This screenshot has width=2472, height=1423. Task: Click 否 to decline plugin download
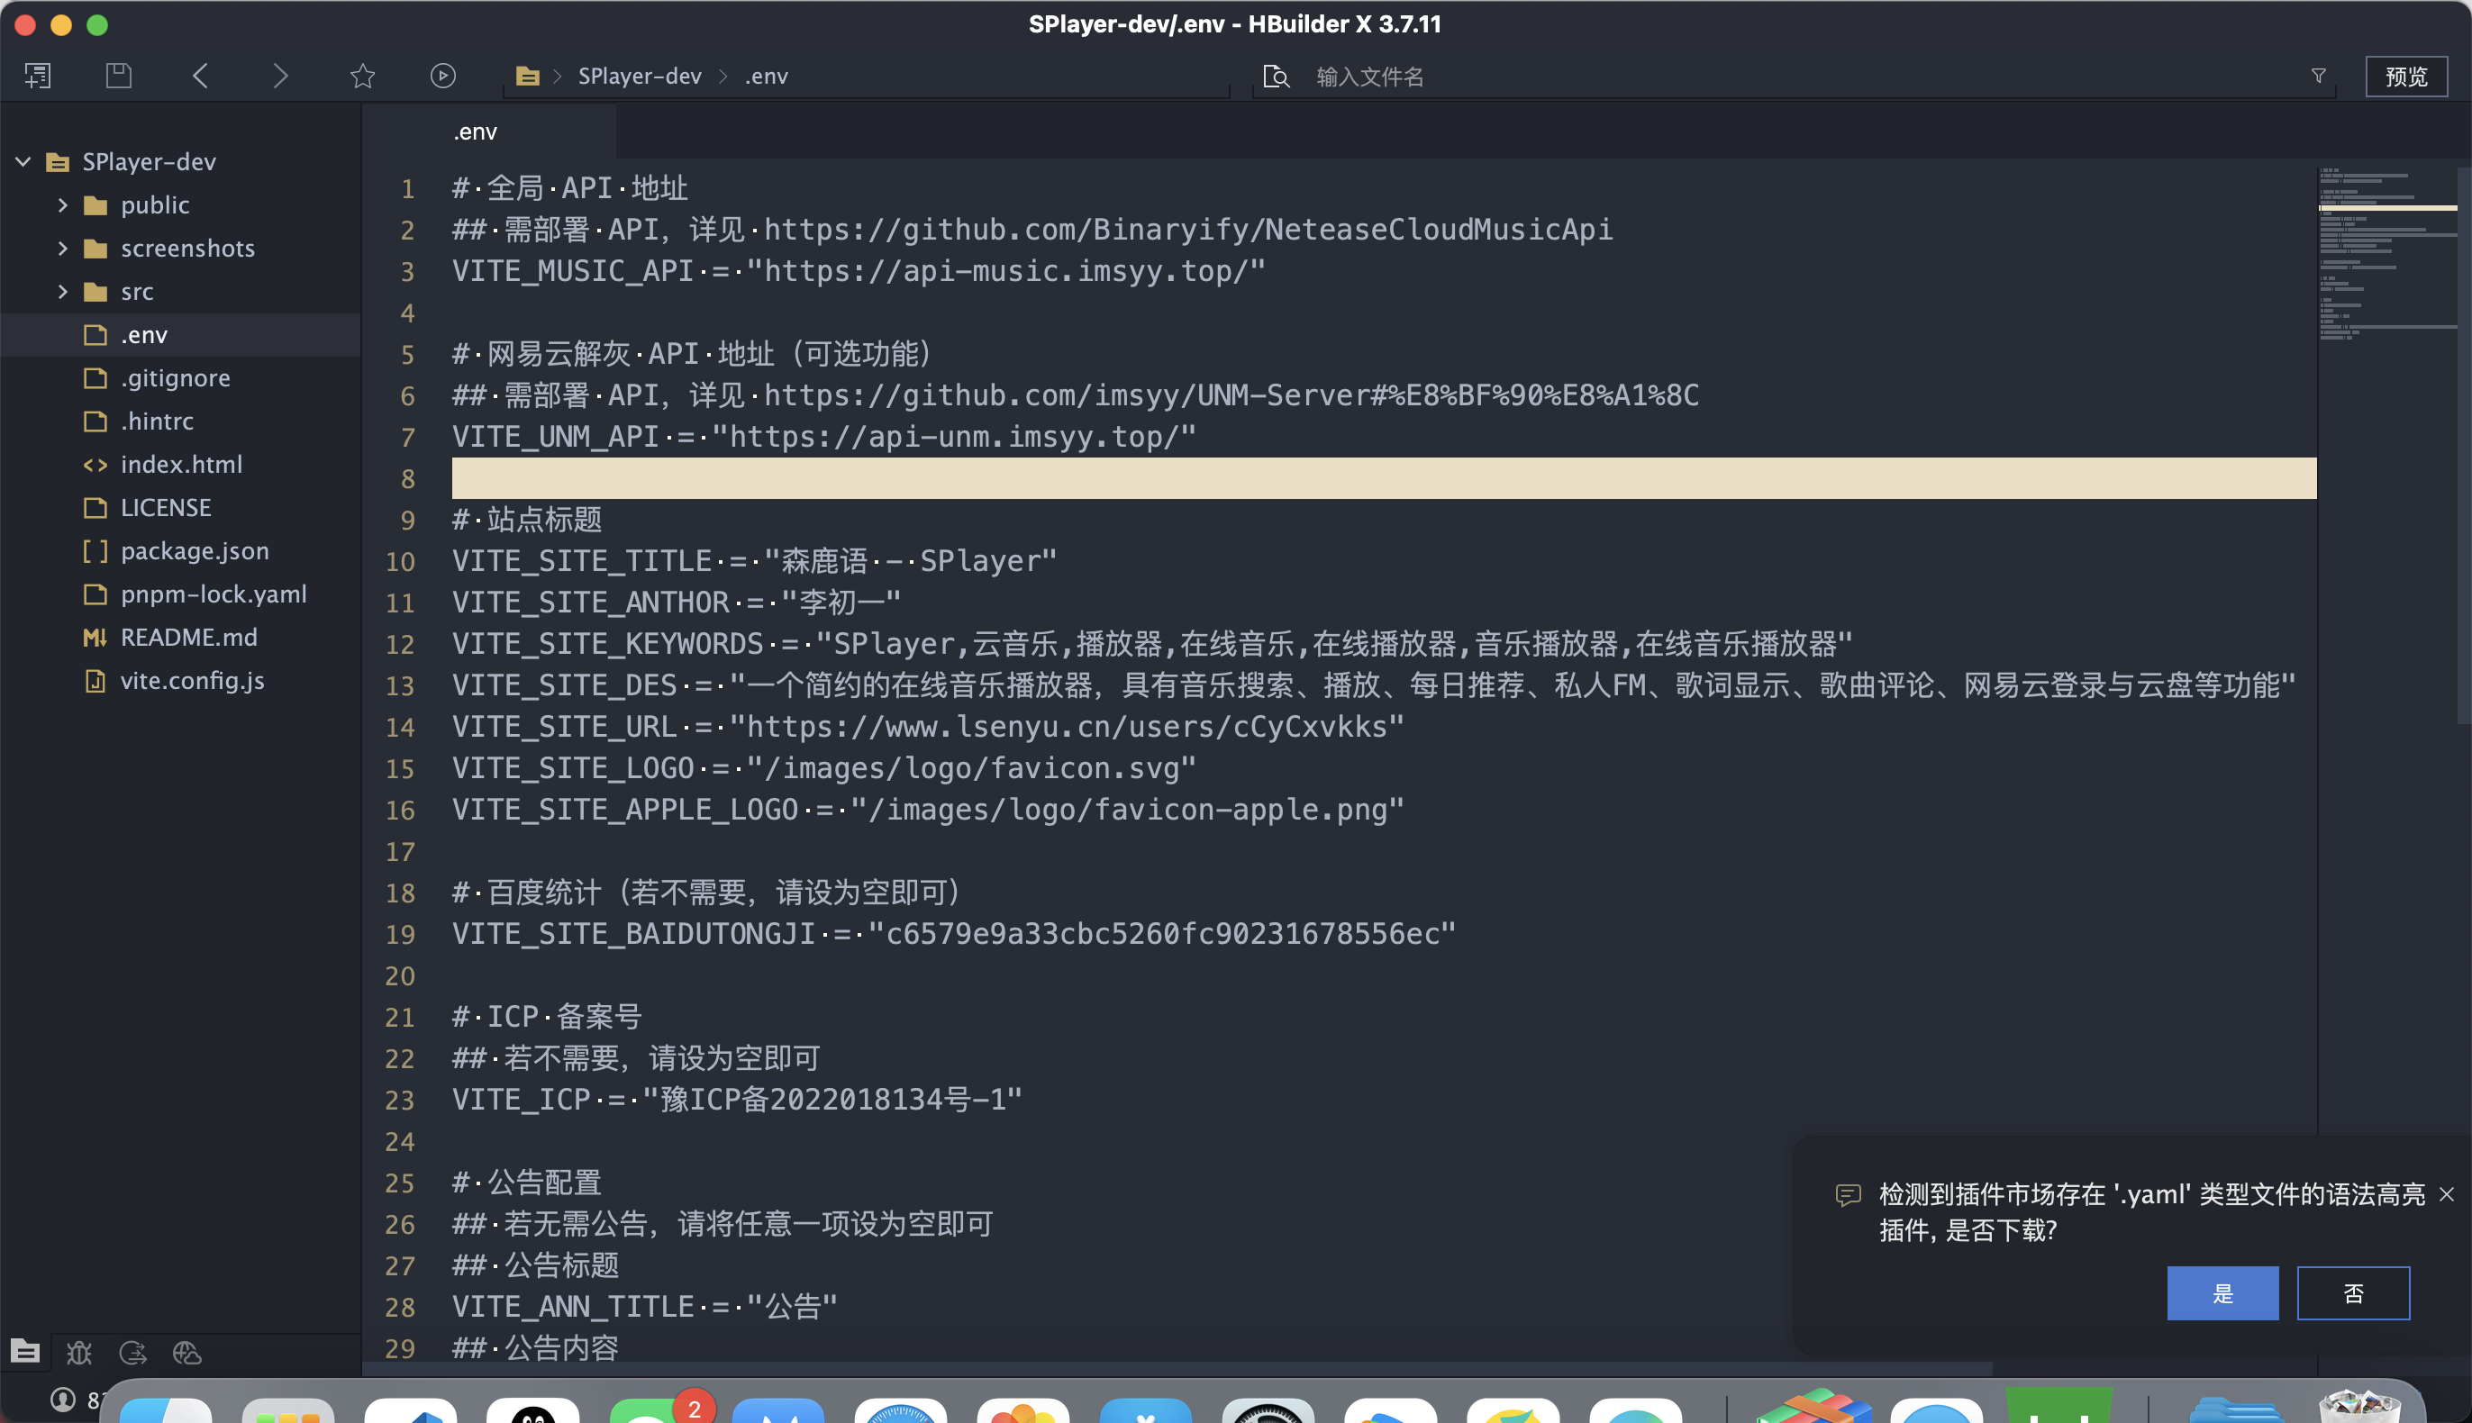click(x=2353, y=1293)
